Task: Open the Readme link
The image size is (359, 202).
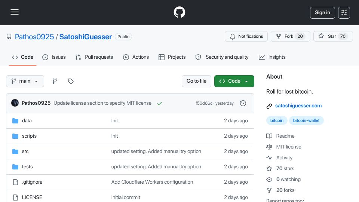Action: (x=285, y=136)
